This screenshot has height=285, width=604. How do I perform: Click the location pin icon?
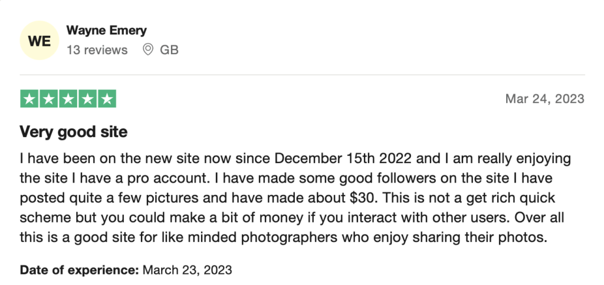(148, 49)
